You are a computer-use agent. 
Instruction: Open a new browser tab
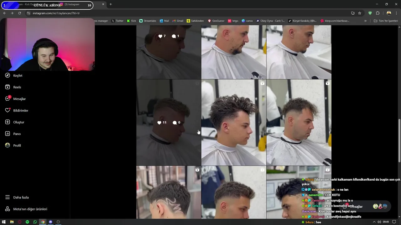coord(111,4)
